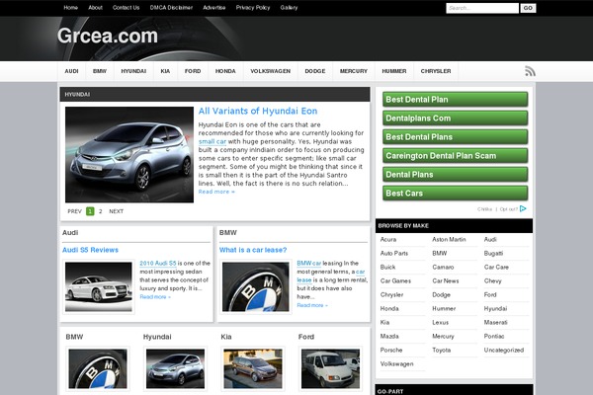
Task: Open the bottom-row Hyundai car thumbnail
Action: (175, 369)
